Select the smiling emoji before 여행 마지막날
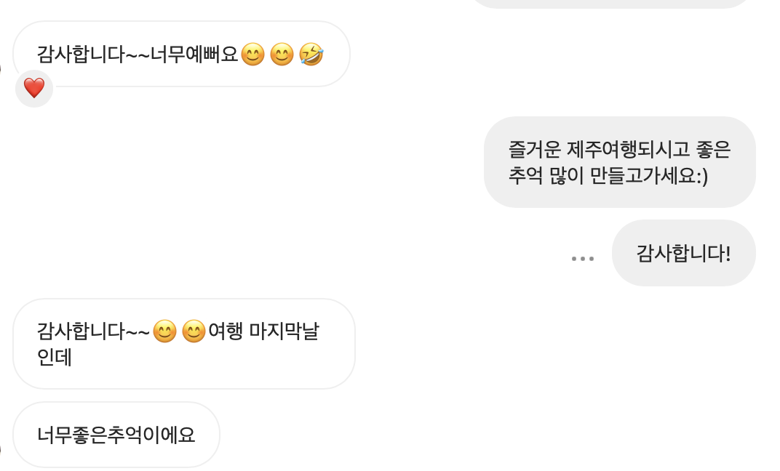Image resolution: width=780 pixels, height=471 pixels. 166,331
